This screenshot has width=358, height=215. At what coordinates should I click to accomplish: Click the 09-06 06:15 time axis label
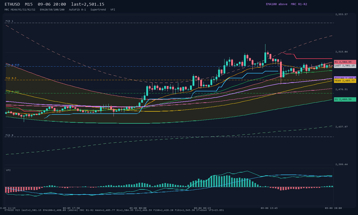point(203,208)
